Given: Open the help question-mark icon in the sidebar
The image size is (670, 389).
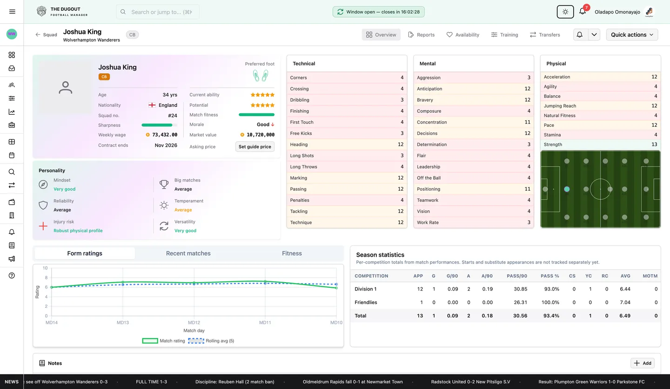Looking at the screenshot, I should 12,275.
